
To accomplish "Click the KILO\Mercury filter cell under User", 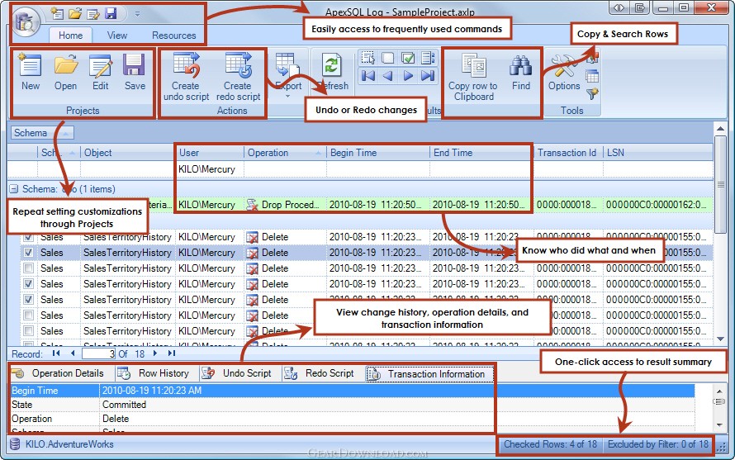I will 210,169.
